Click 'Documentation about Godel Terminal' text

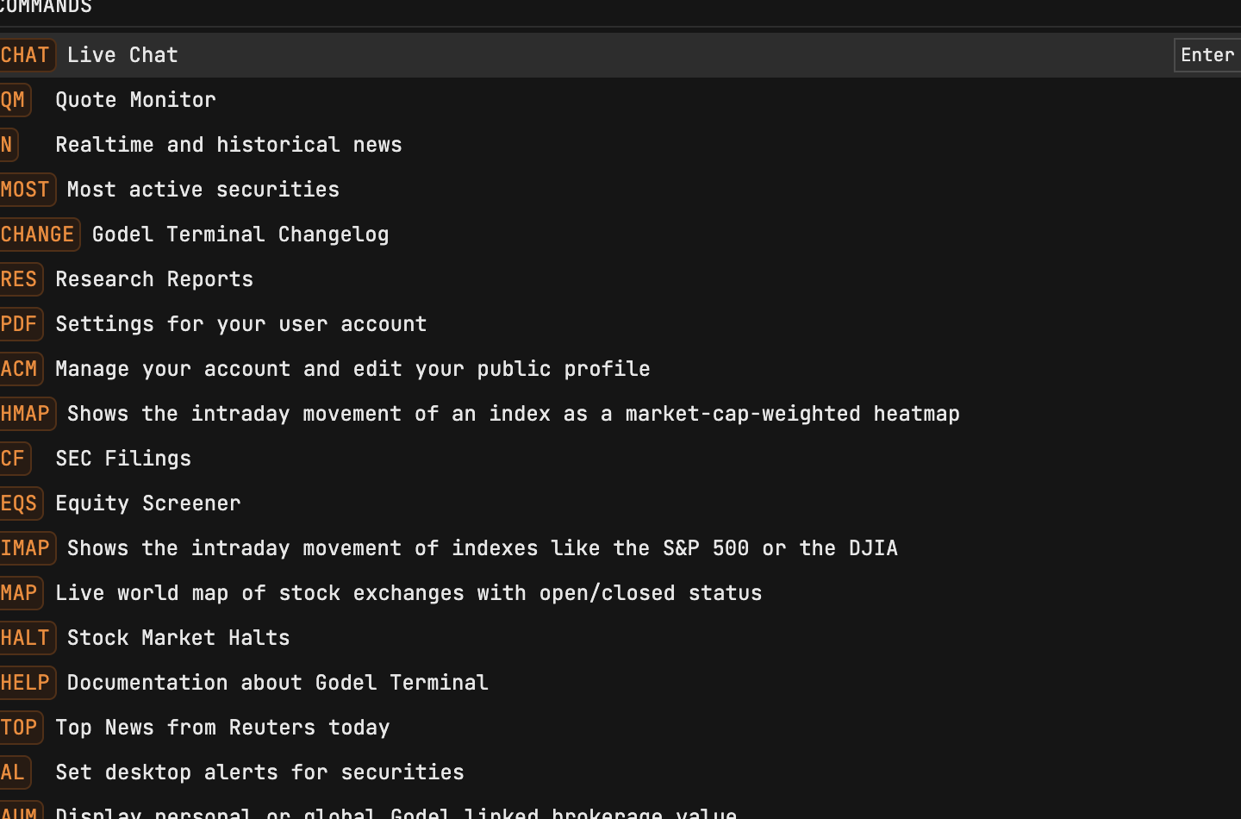278,683
